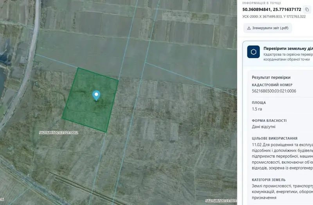Viewport: 313px width, 205px height.
Task: Click the КАДАСТРОВИЙ НОМЕР label
Action: [272, 85]
